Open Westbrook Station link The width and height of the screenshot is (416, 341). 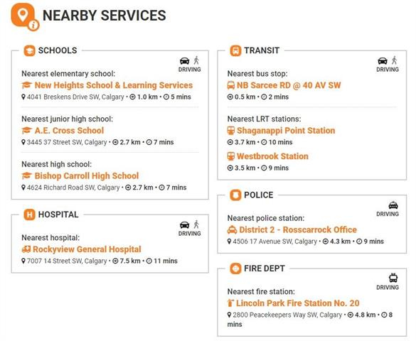[x=272, y=156]
